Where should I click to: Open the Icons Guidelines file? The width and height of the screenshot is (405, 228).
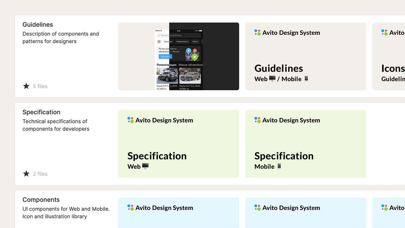(391, 56)
